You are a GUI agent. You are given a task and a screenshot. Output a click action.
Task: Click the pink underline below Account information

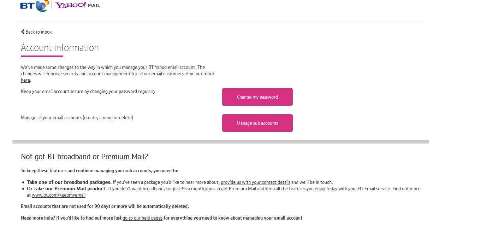click(x=42, y=56)
